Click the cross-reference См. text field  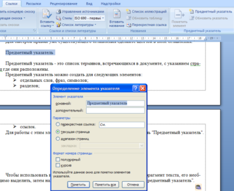coord(122,125)
